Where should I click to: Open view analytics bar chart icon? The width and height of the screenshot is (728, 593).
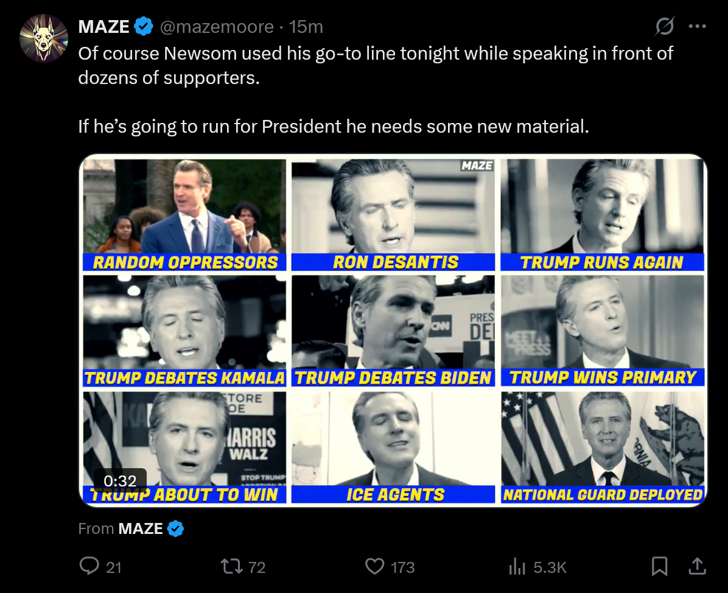(x=517, y=567)
